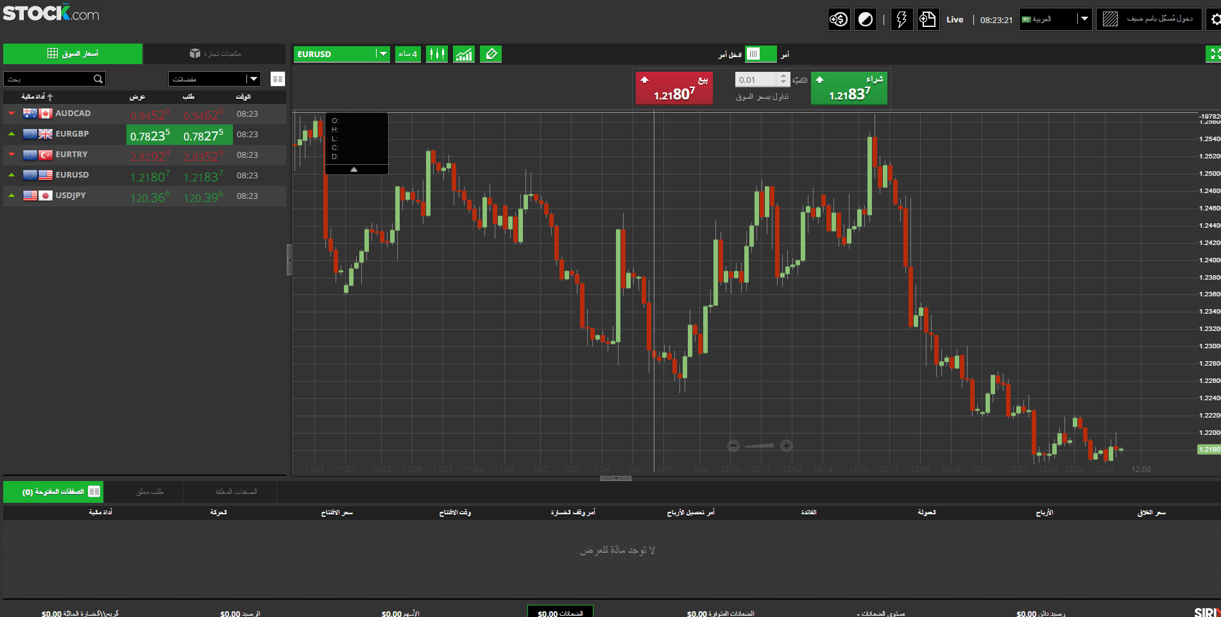Open the pending orders tab
Viewport: 1221px width, 617px height.
(x=151, y=491)
